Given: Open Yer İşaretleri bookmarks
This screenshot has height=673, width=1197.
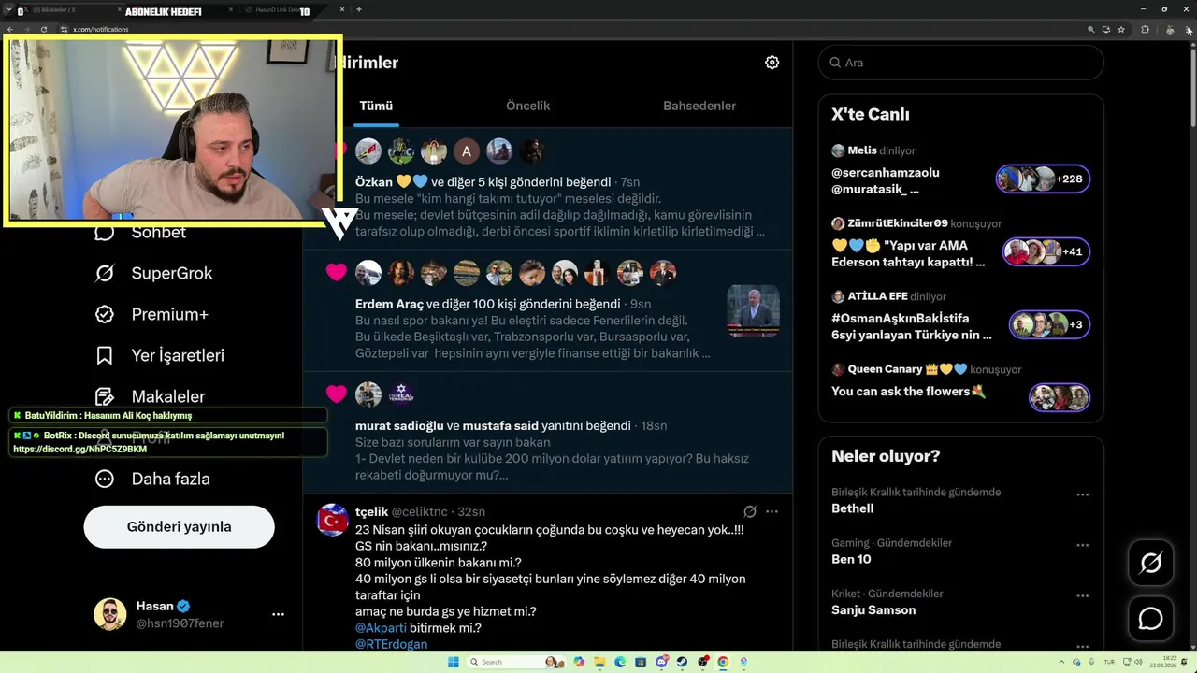Looking at the screenshot, I should pyautogui.click(x=159, y=355).
